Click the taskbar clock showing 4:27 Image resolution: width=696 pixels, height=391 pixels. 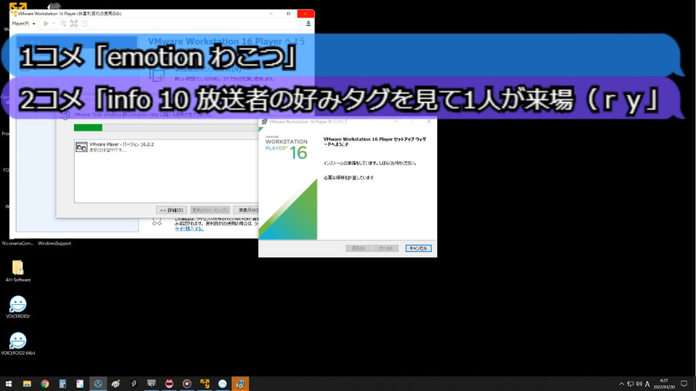(x=664, y=384)
